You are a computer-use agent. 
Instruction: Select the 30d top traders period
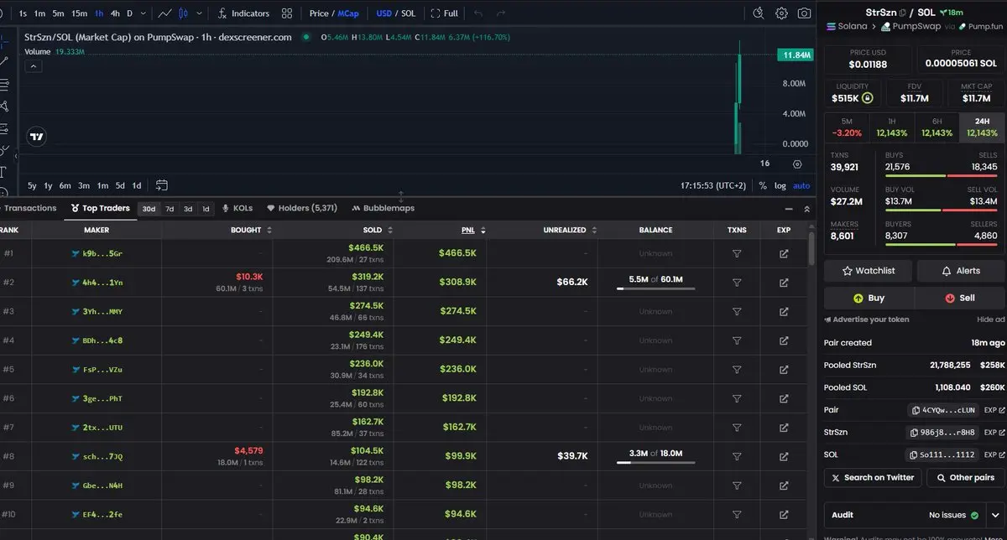(x=149, y=209)
